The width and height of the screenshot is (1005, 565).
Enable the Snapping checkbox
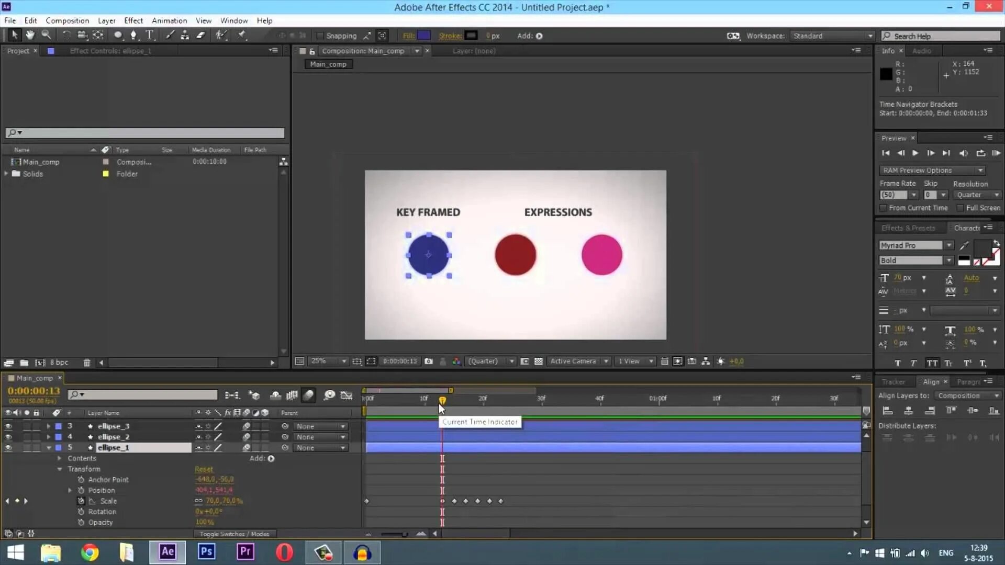[320, 36]
